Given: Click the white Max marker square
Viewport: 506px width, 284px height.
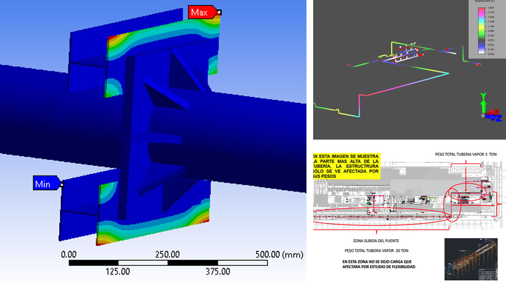Looking at the screenshot, I should [219, 13].
